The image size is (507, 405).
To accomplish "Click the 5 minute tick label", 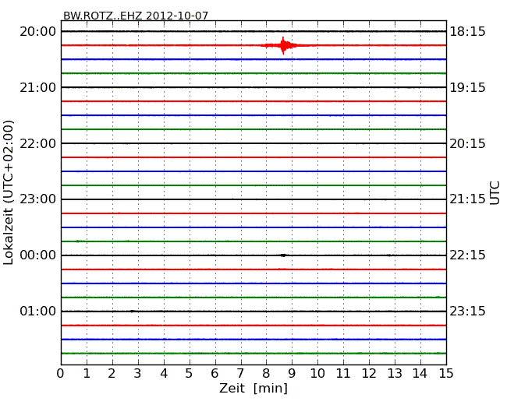I will (x=190, y=373).
